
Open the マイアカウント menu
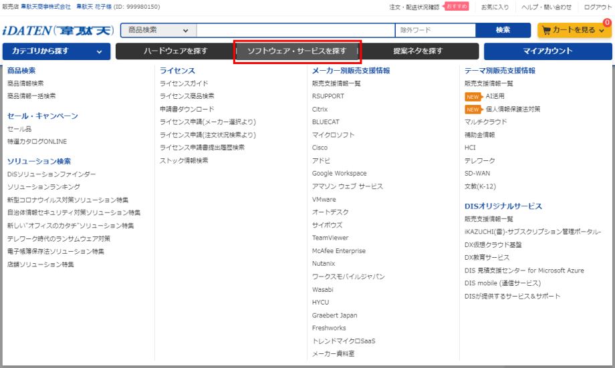[x=547, y=51]
